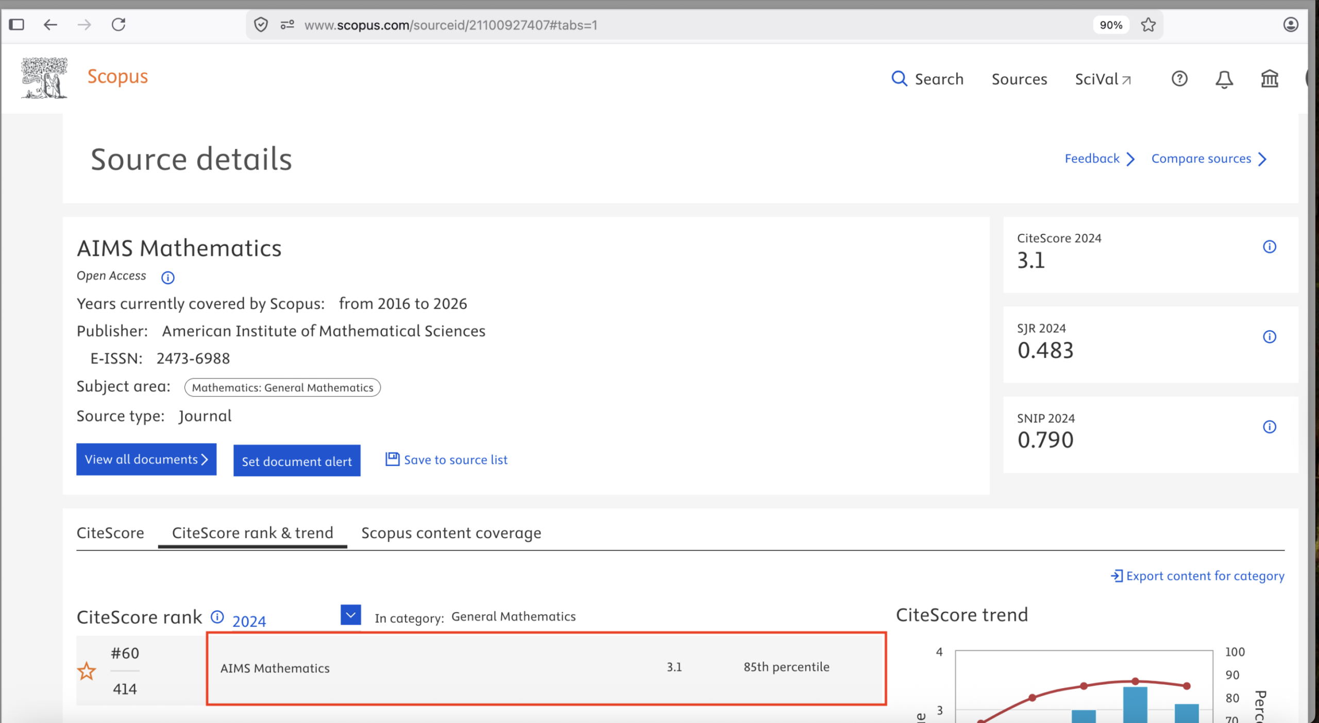Show Open Access info icon

(x=168, y=278)
